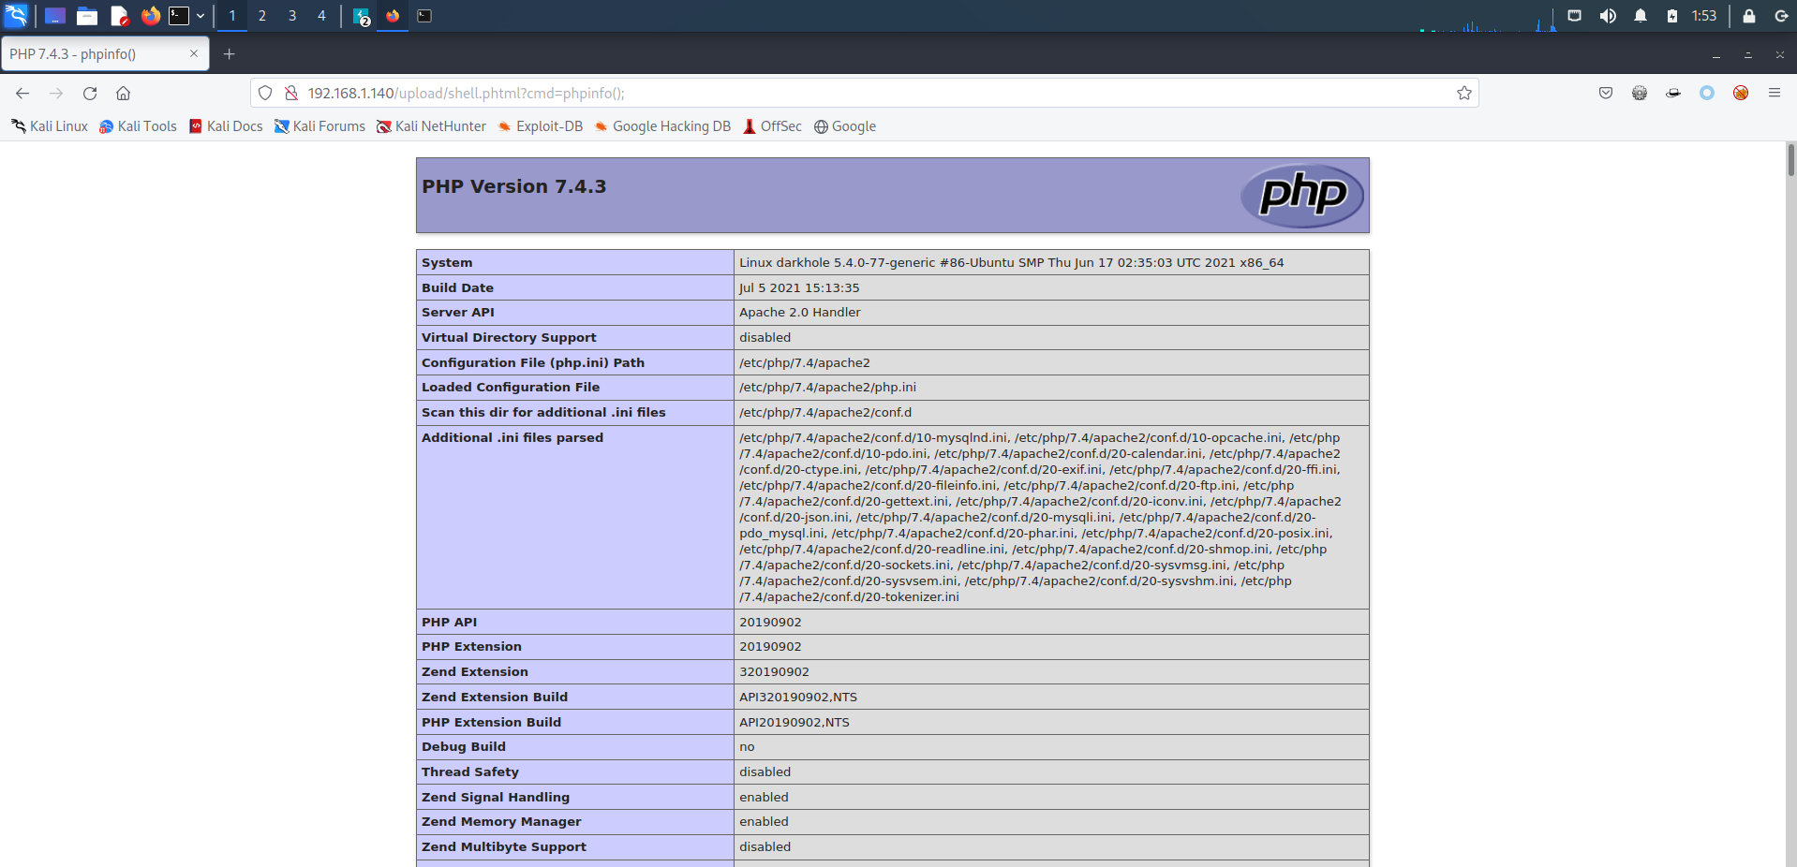Open the file manager from panel
This screenshot has width=1797, height=867.
[87, 16]
